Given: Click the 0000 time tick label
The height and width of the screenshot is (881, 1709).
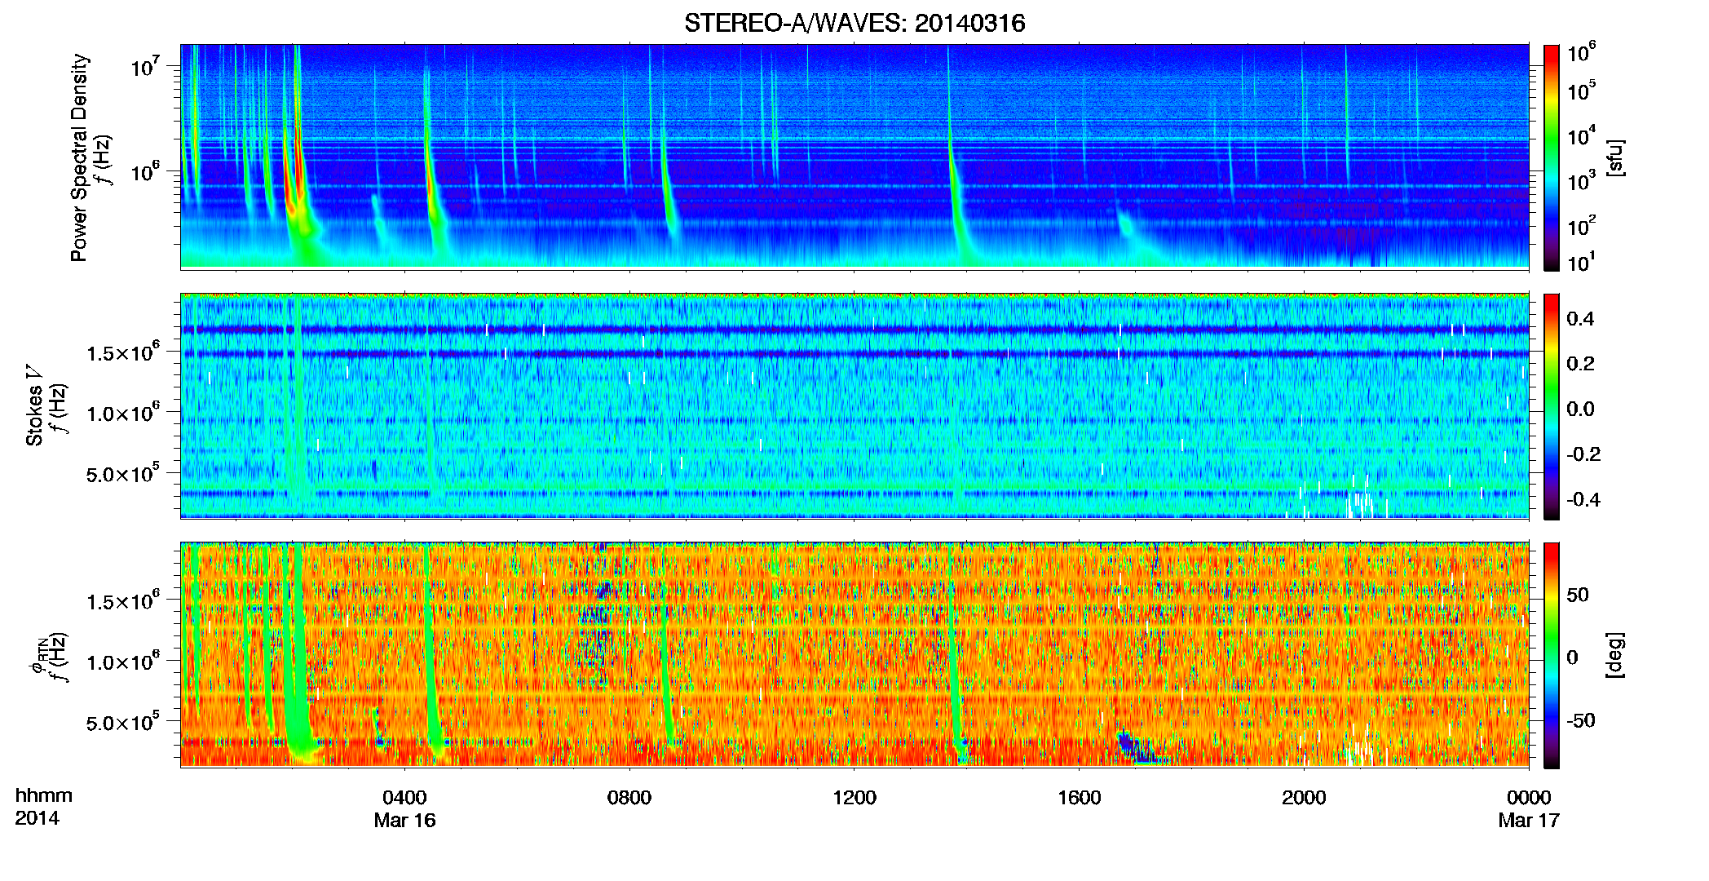Looking at the screenshot, I should 1529,798.
